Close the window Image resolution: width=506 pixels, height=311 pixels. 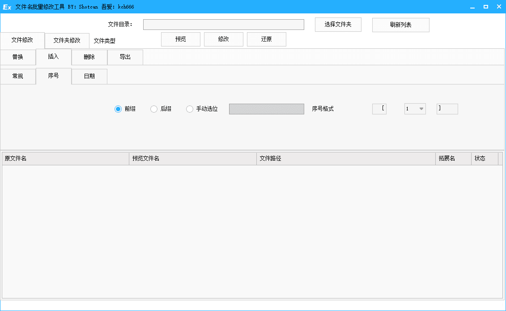499,7
